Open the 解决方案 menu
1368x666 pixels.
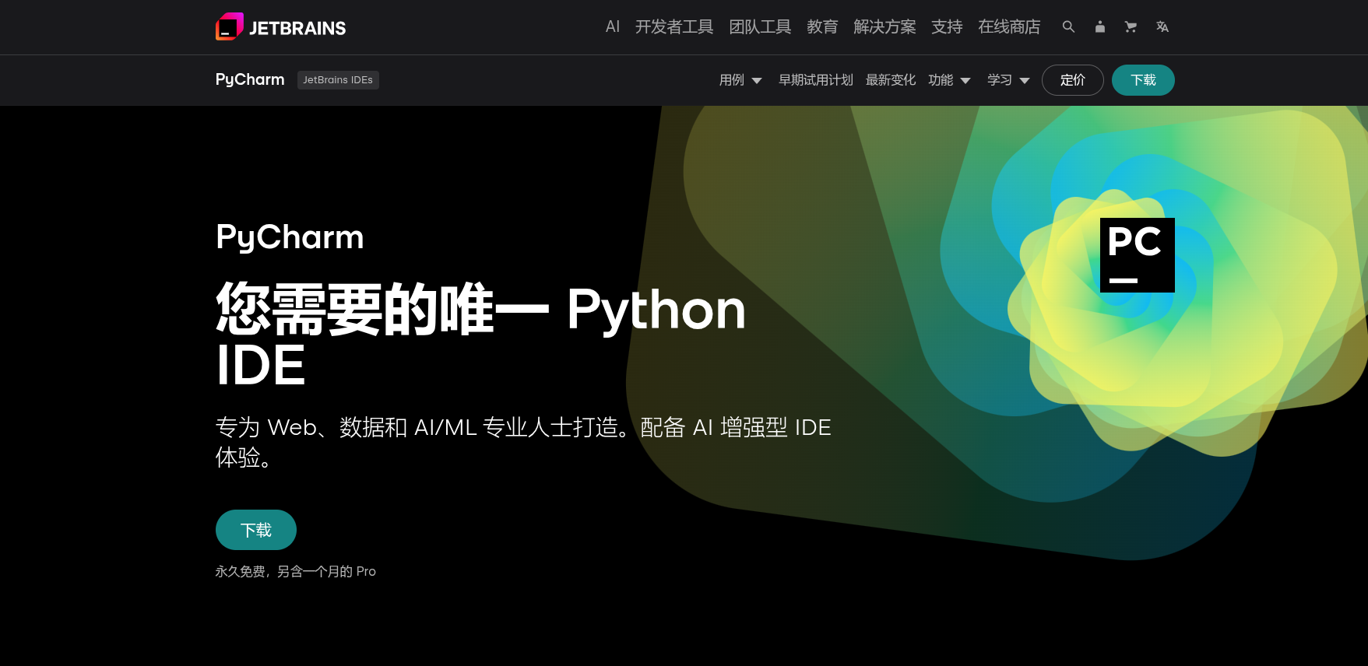[x=884, y=27]
